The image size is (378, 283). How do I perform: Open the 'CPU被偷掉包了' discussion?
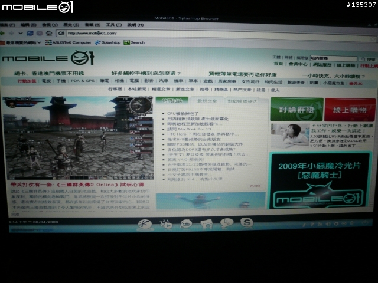click(183, 113)
